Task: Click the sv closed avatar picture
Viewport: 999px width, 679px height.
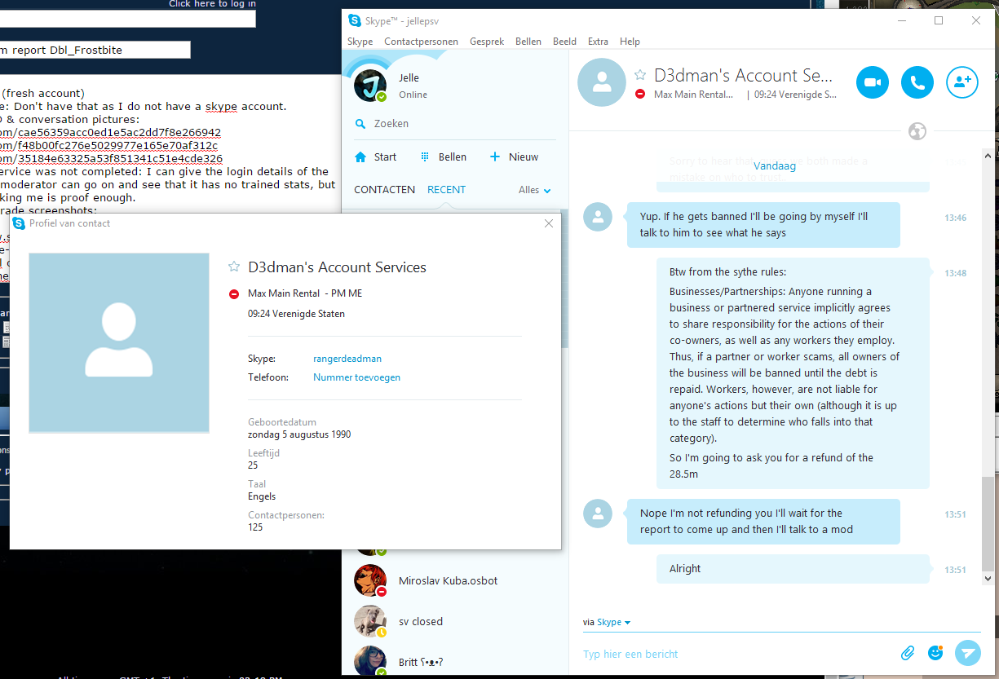Action: pyautogui.click(x=370, y=621)
